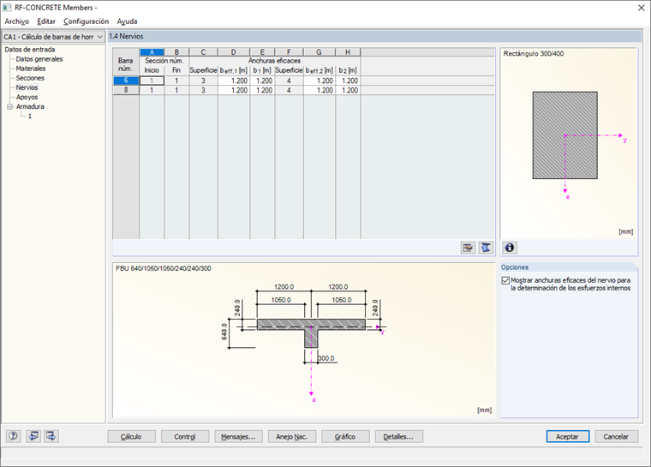Select Materiales in the tree

[x=31, y=69]
